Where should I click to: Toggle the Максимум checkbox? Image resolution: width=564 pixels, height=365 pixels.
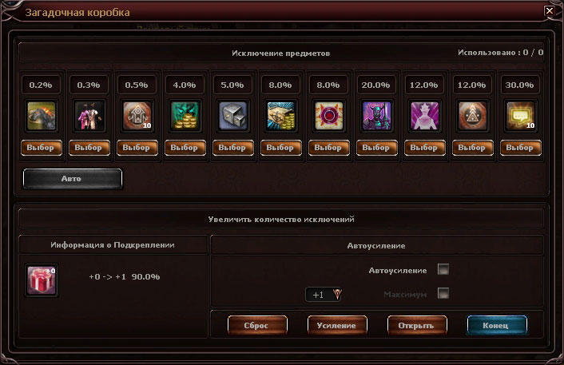(443, 293)
